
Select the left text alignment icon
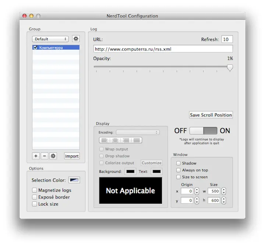coord(105,140)
